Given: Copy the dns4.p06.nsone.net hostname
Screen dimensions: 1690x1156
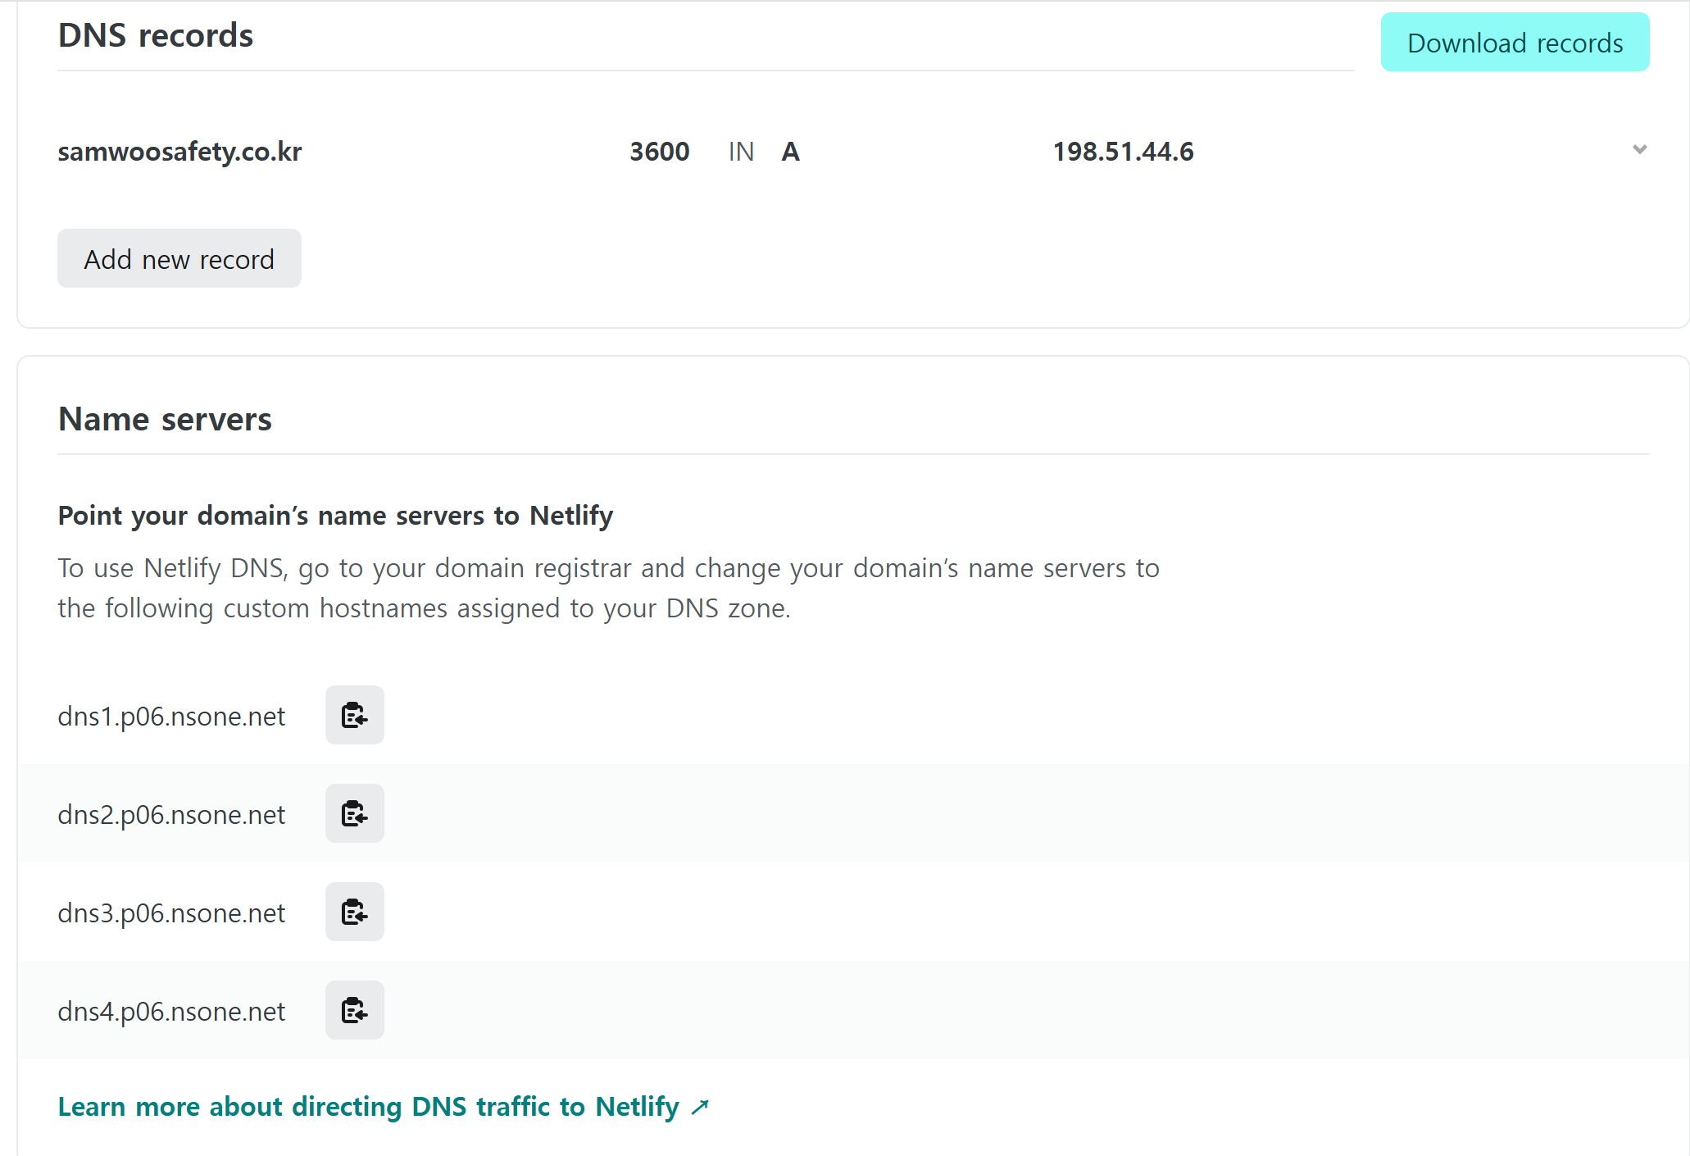Looking at the screenshot, I should point(354,1010).
